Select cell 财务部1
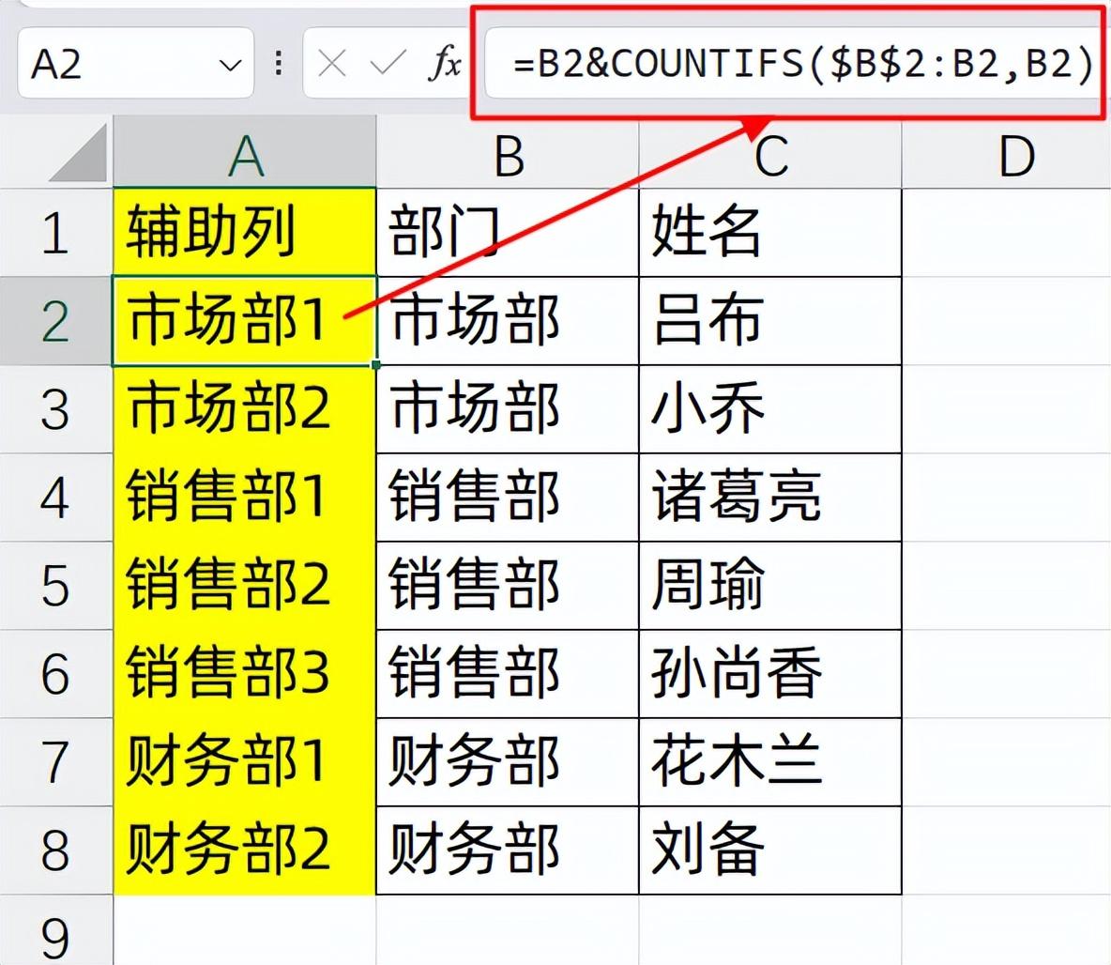 pos(245,762)
